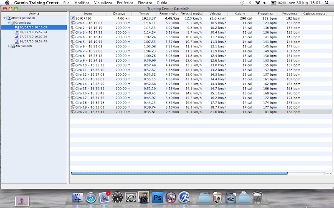Viewport: 334px width, 208px height.
Task: Select lap row Giro 17 - 16.31.32
Action: coord(201,98)
